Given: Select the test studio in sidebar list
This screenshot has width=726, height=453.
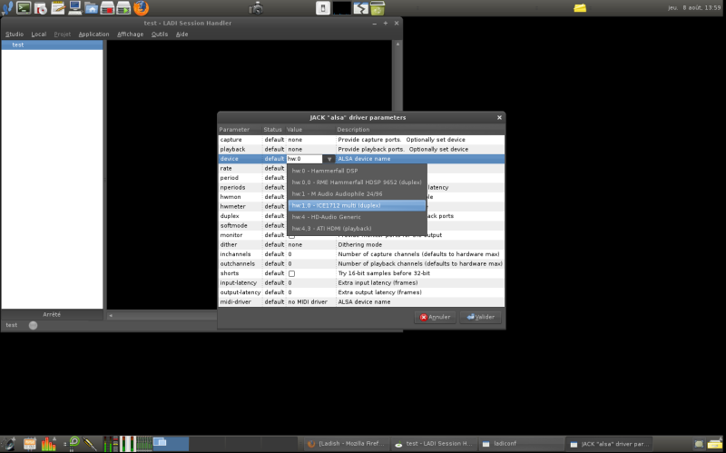Looking at the screenshot, I should pyautogui.click(x=52, y=44).
